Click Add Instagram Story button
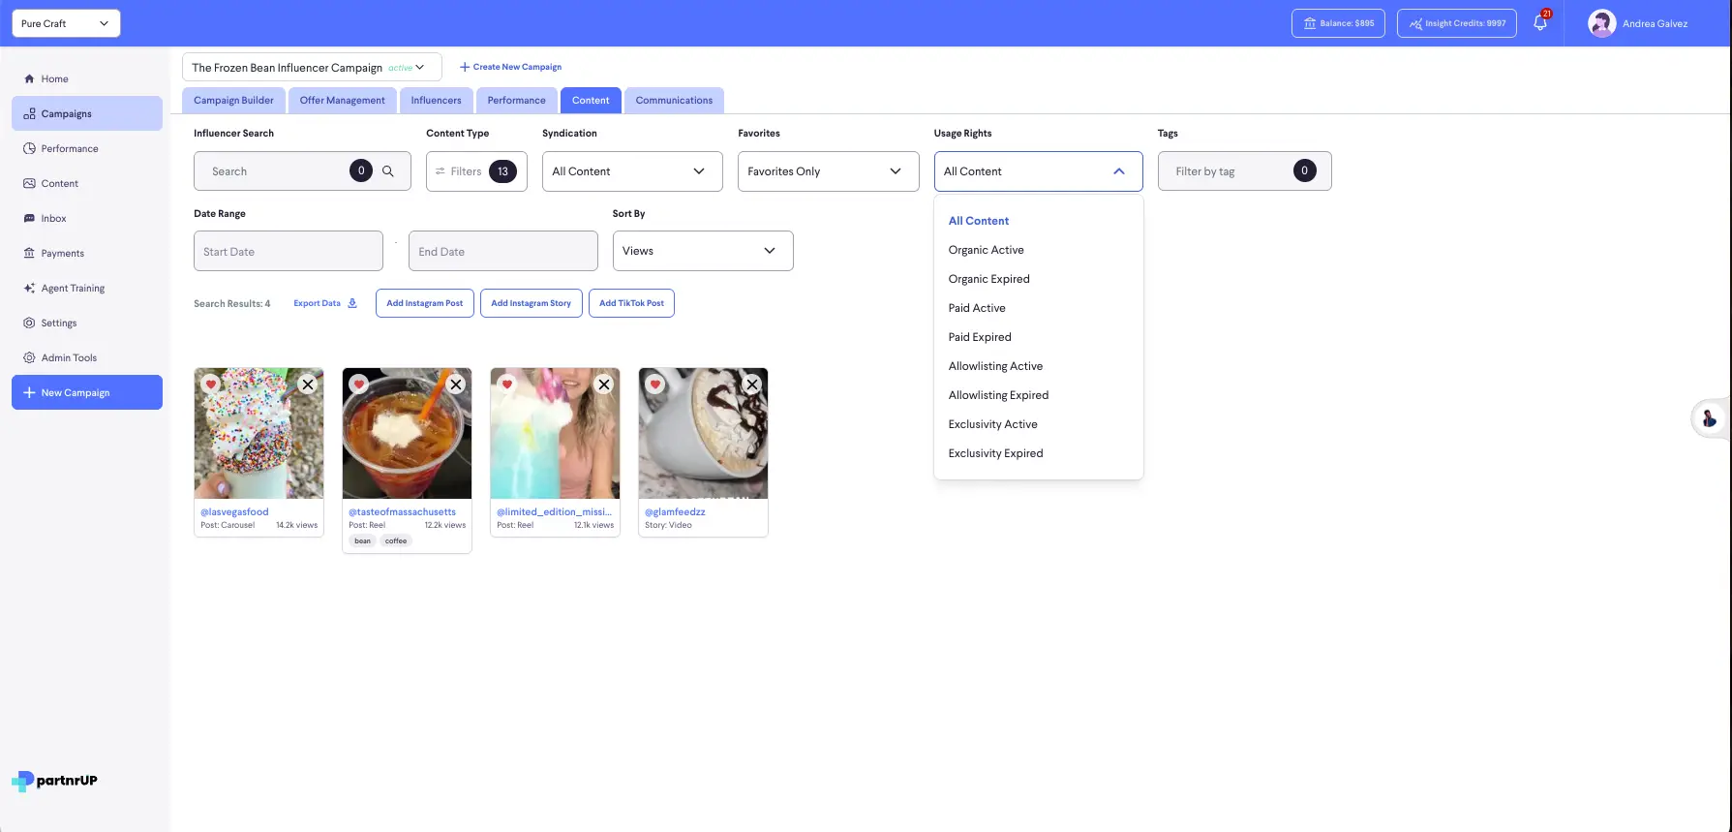The height and width of the screenshot is (832, 1732). click(x=531, y=303)
